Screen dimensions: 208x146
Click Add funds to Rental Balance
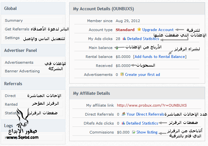[x=160, y=57]
